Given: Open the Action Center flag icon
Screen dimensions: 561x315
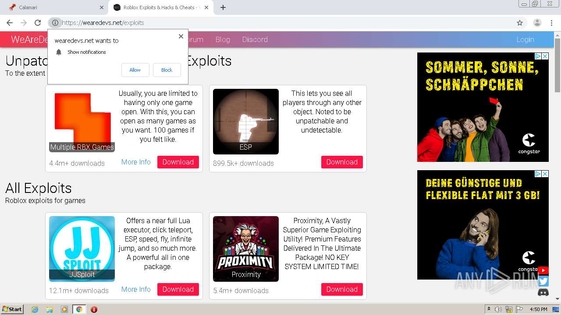Looking at the screenshot, I should coord(519,309).
